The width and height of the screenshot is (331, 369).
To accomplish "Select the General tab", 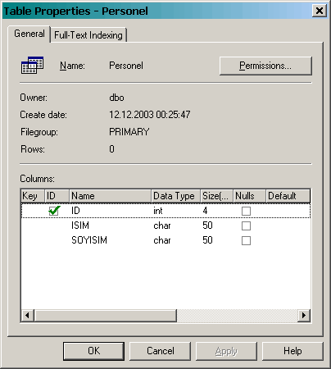I will 29,34.
